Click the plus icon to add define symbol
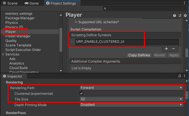 166,49
